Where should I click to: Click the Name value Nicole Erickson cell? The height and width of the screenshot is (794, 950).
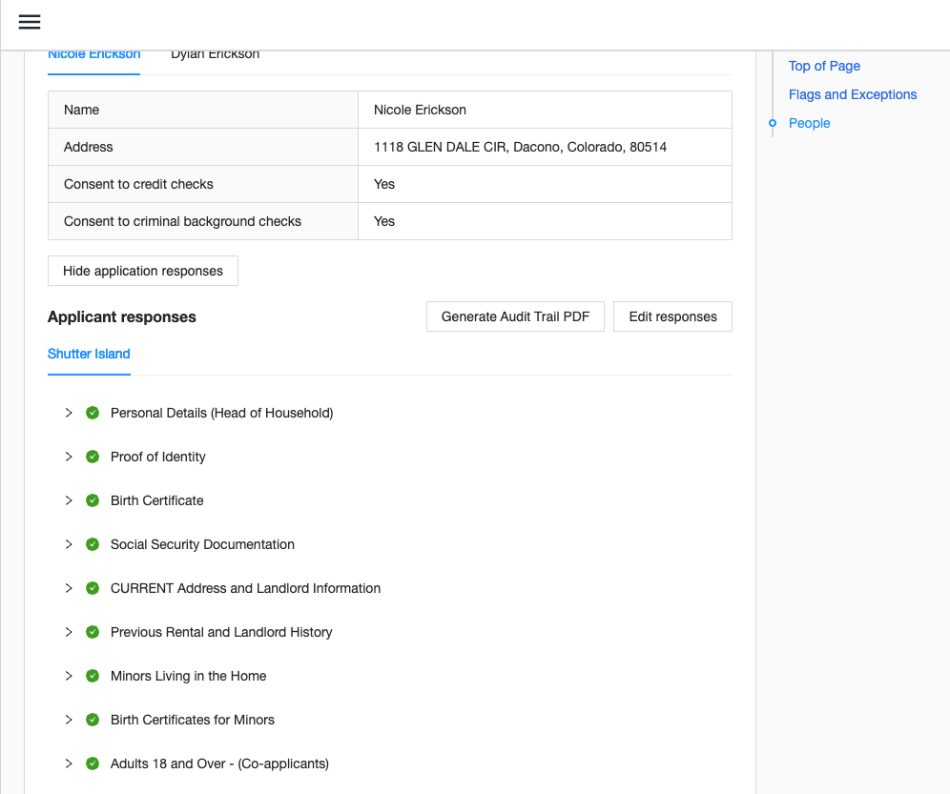point(545,110)
